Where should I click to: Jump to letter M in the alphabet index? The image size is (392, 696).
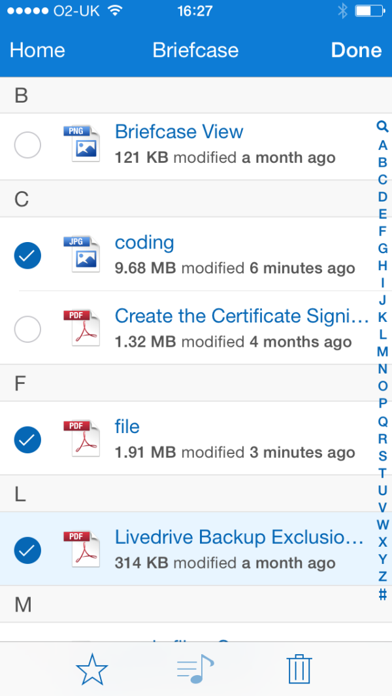coord(382,351)
